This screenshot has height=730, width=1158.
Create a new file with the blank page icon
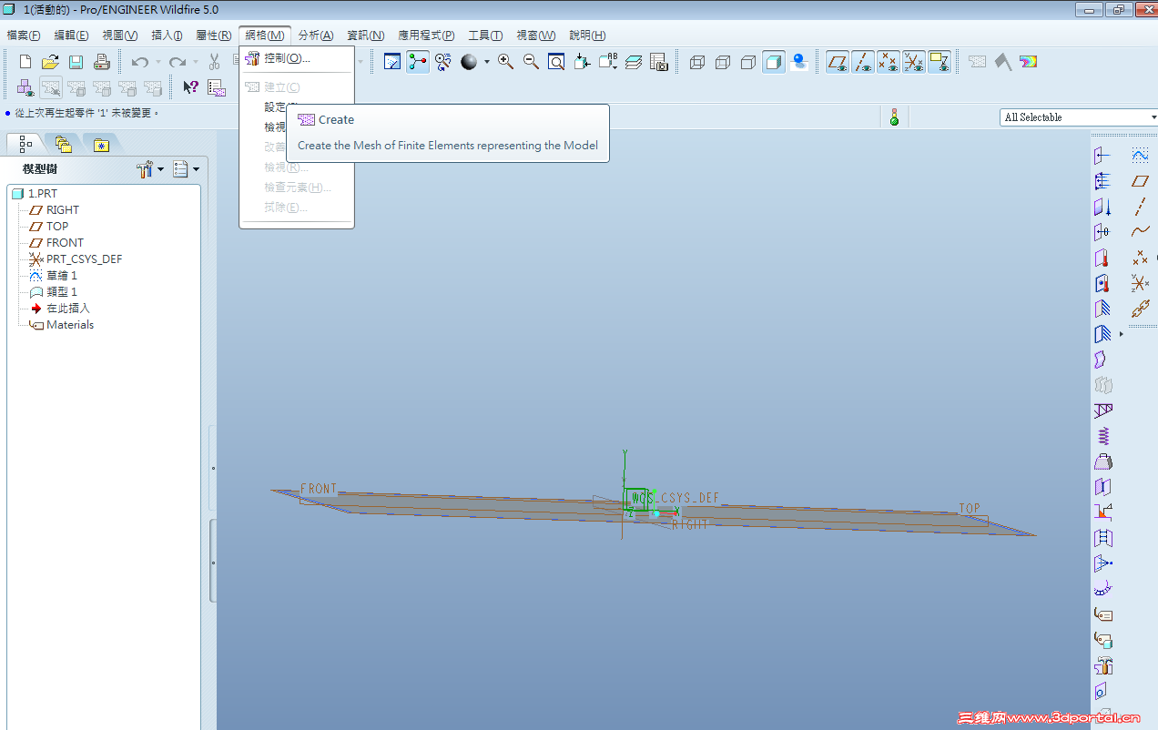25,62
